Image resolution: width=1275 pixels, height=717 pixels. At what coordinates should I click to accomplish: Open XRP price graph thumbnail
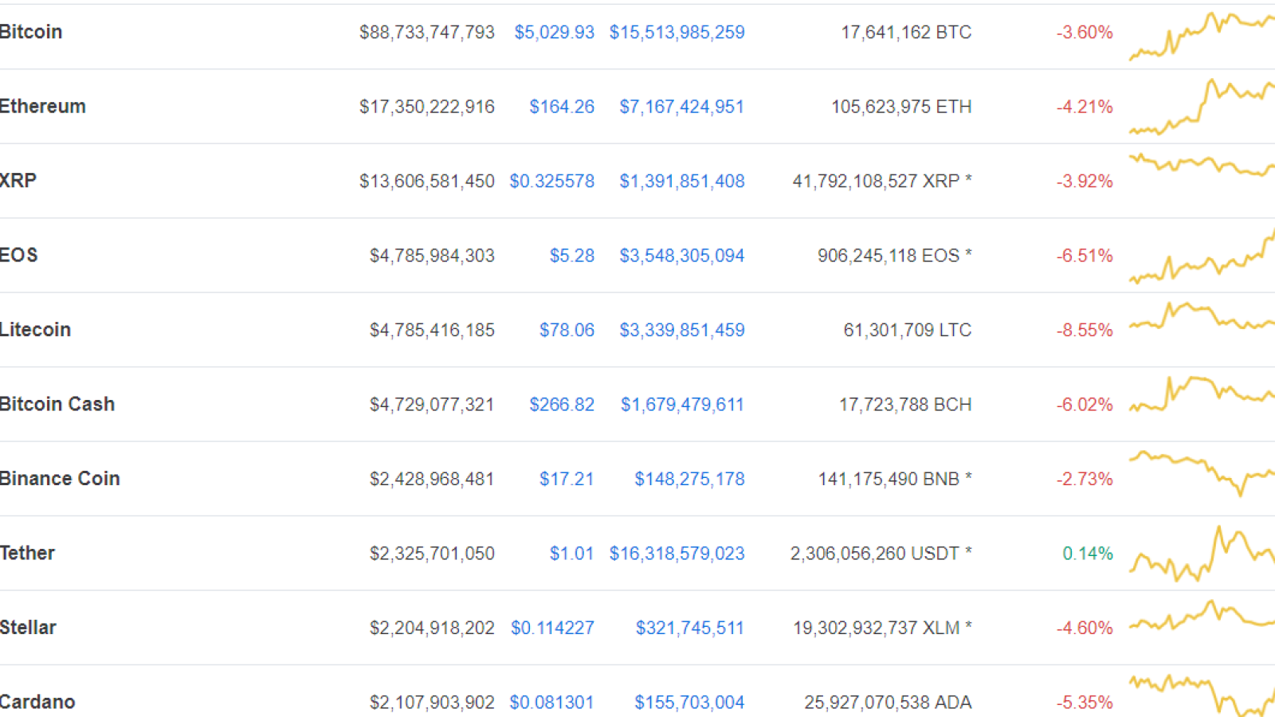[1202, 165]
